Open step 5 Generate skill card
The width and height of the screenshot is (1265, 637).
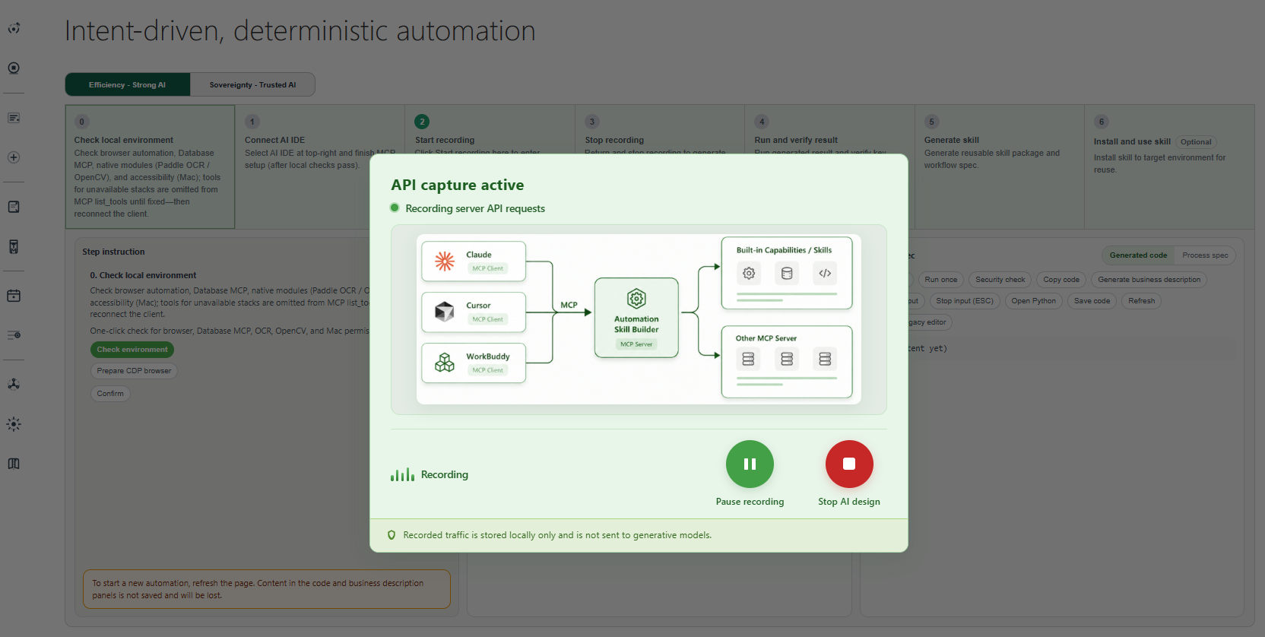tap(1000, 167)
